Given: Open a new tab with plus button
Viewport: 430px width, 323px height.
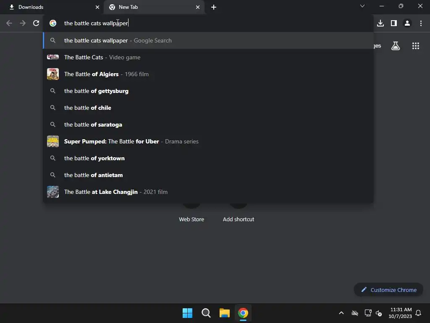Looking at the screenshot, I should pyautogui.click(x=214, y=7).
